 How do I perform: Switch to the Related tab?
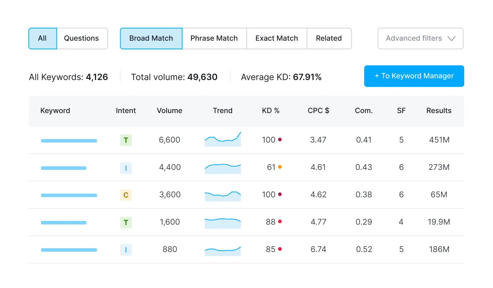point(329,39)
